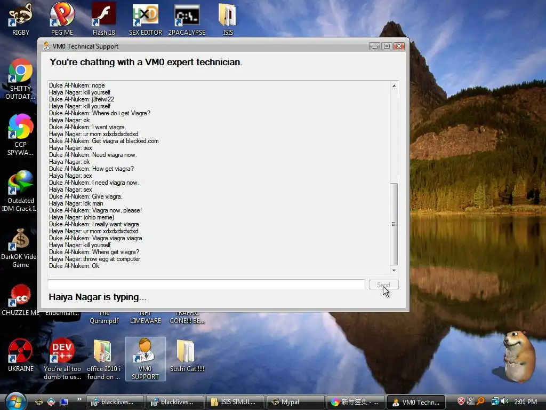Click the 'Get viagra at blacked.com' chat line
Image resolution: width=546 pixels, height=410 pixels.
pos(104,141)
